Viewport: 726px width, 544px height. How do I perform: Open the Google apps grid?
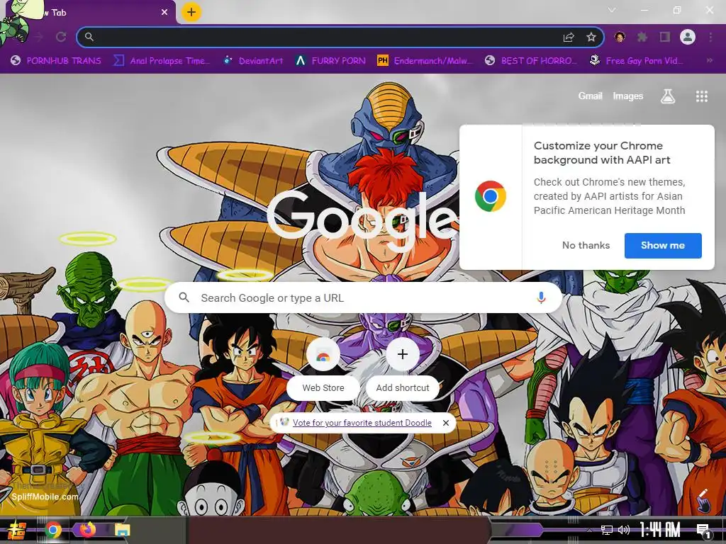(x=702, y=96)
